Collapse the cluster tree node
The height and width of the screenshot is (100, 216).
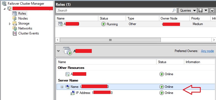pyautogui.click(x=5, y=9)
